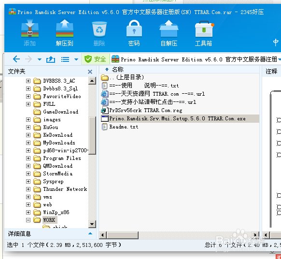Close the 文件夹 folder panel

coord(90,72)
